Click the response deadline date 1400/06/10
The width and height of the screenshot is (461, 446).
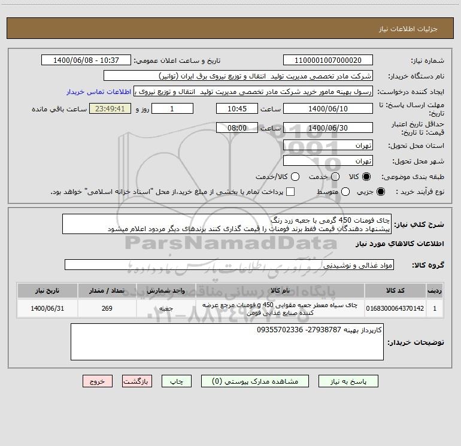pos(328,109)
